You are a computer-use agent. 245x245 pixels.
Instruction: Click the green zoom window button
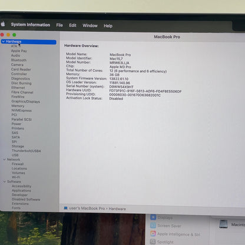(x=14, y=35)
